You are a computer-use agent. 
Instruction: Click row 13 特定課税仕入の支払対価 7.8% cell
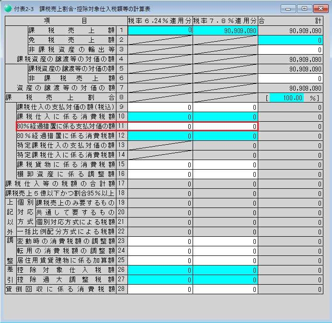[225, 146]
